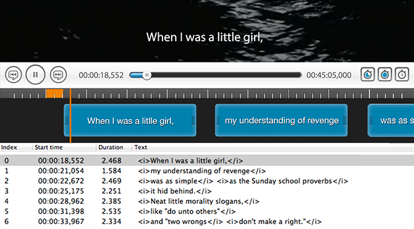Click duration value 2.469
Screen dimensions: 414x229
[111, 181]
